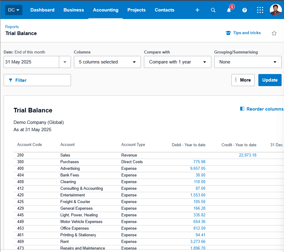Screen dimensions: 284x252
Task: Click the user profile avatar
Action: click(x=275, y=10)
